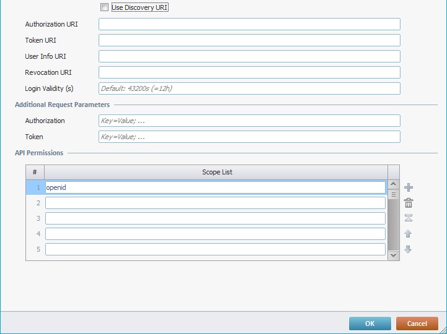Focus the Authorization URI field
Viewport: 447px width, 334px height.
[x=249, y=24]
